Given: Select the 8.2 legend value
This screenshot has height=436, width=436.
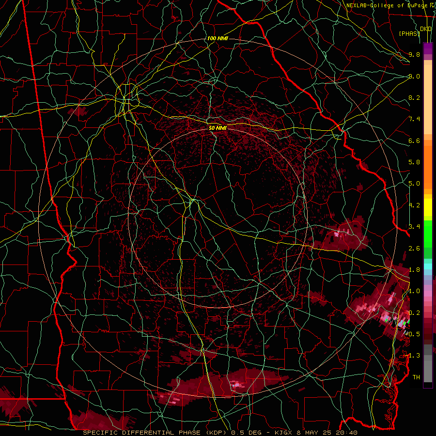Looking at the screenshot, I should pos(414,97).
